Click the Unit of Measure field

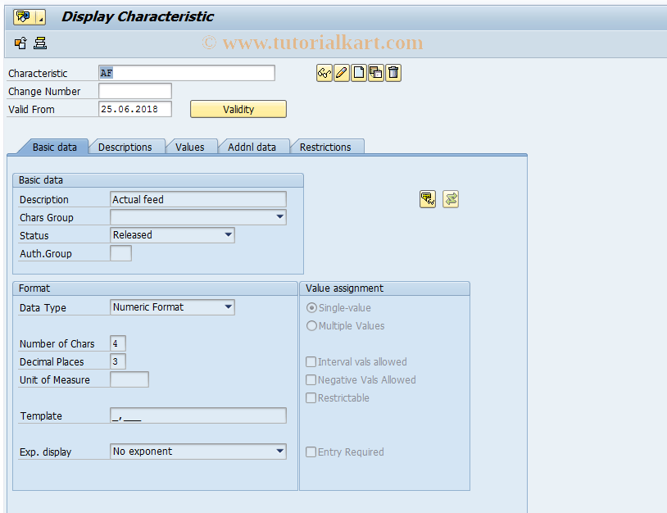(x=129, y=379)
